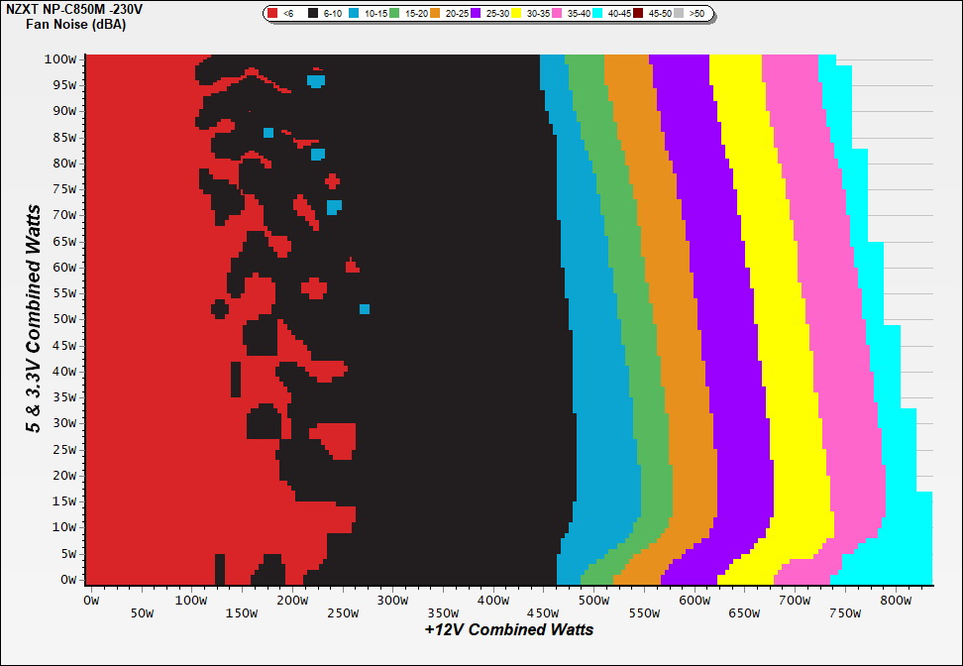Image resolution: width=963 pixels, height=666 pixels.
Task: Click the 500W tick on the x-axis
Action: click(x=593, y=601)
